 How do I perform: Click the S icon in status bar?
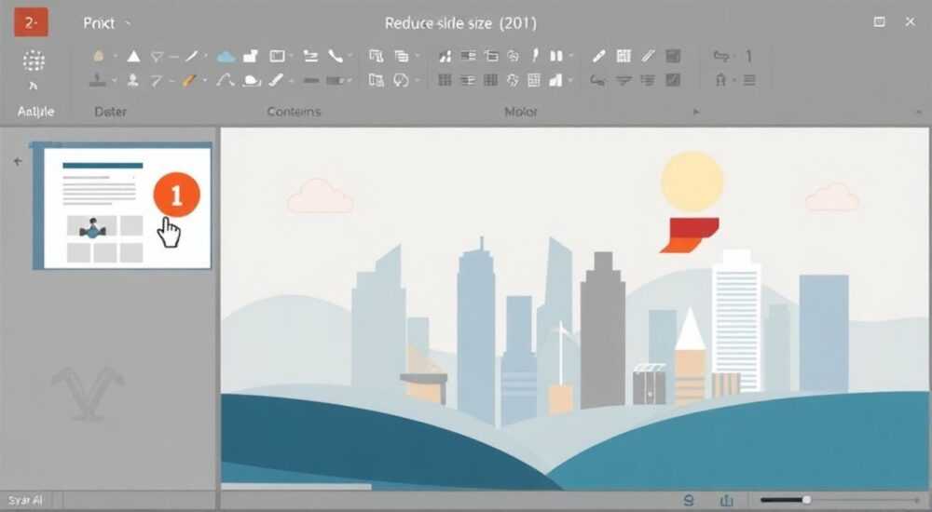[689, 501]
